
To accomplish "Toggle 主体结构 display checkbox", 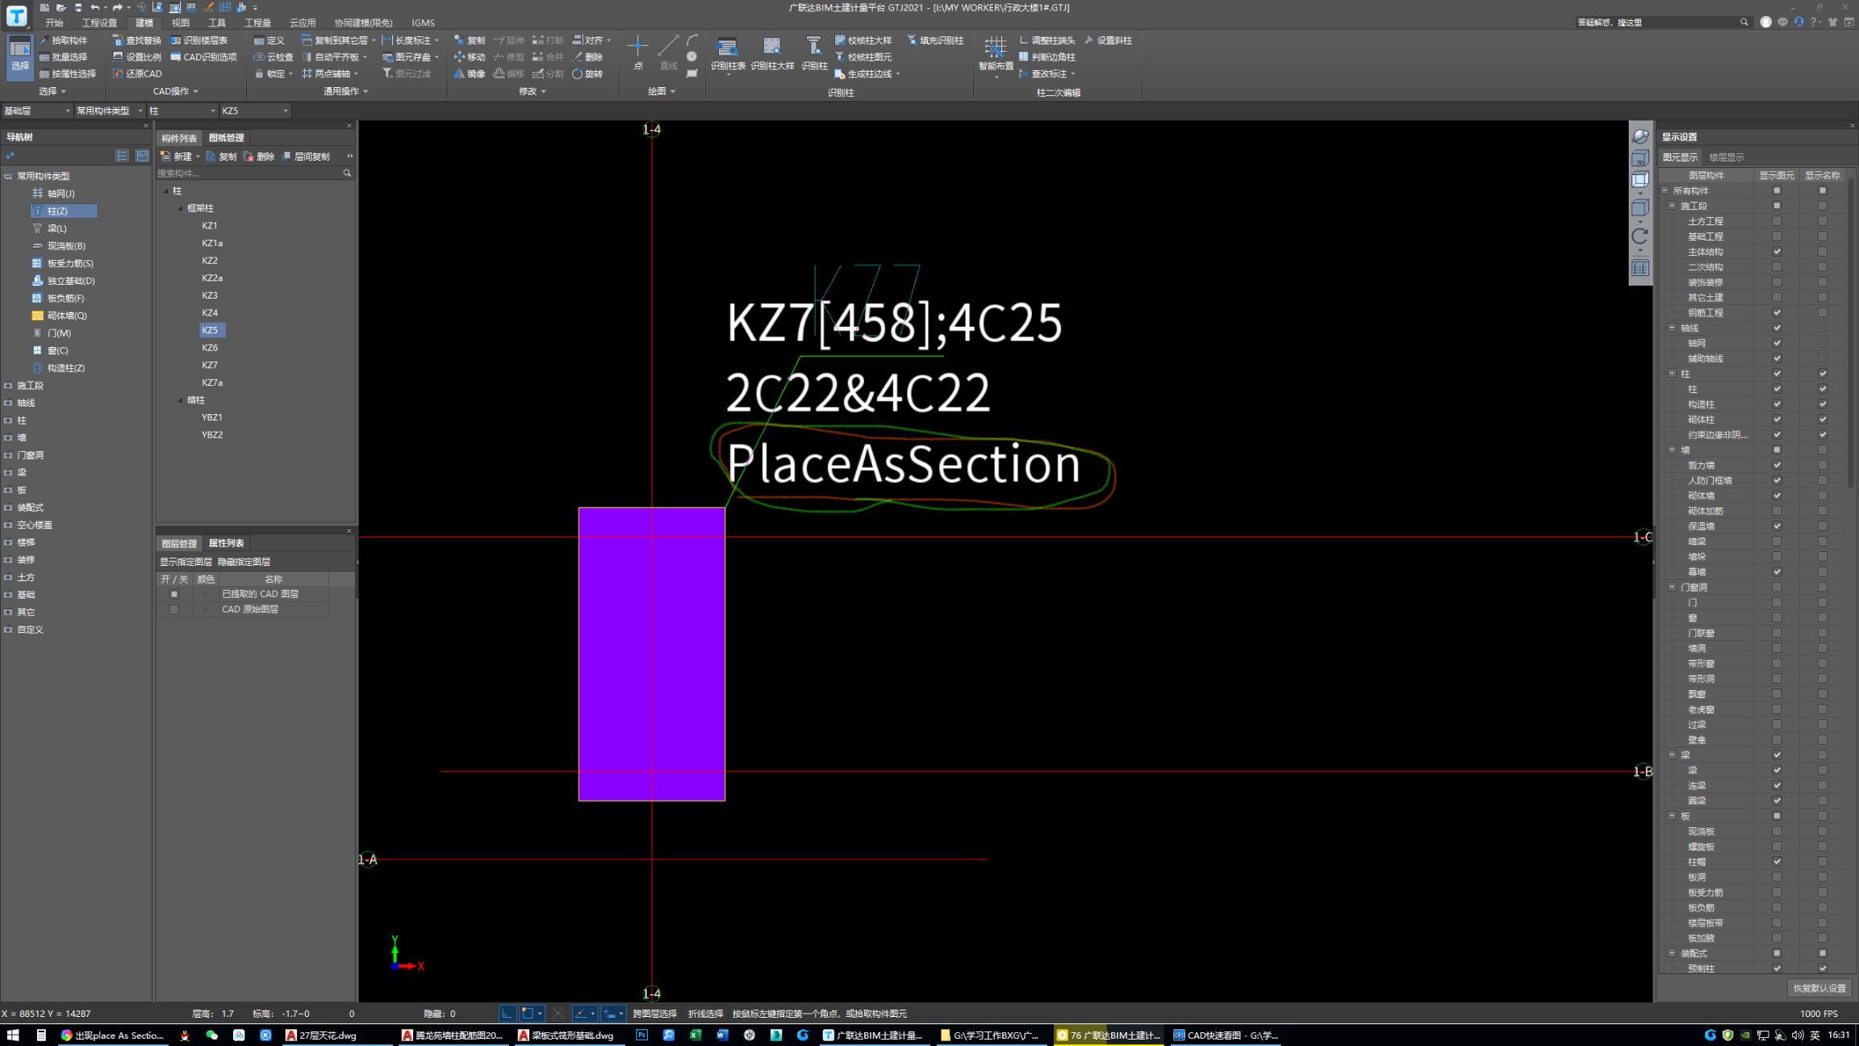I will pyautogui.click(x=1777, y=252).
